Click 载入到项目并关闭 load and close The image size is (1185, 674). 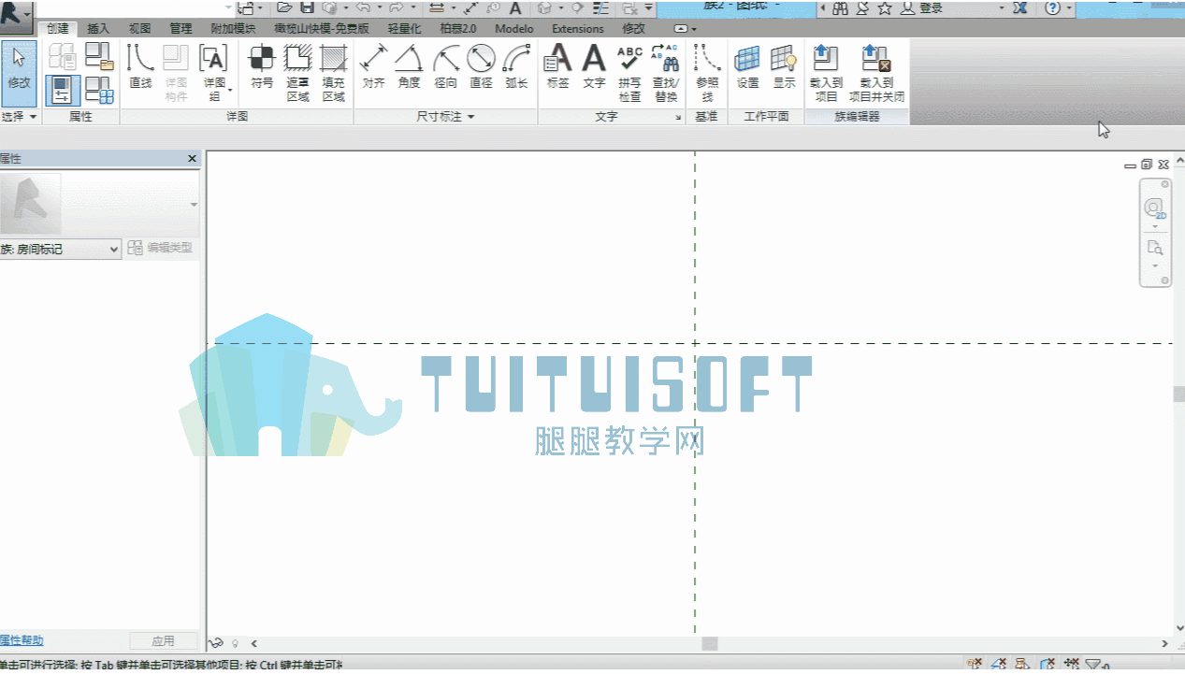[876, 73]
